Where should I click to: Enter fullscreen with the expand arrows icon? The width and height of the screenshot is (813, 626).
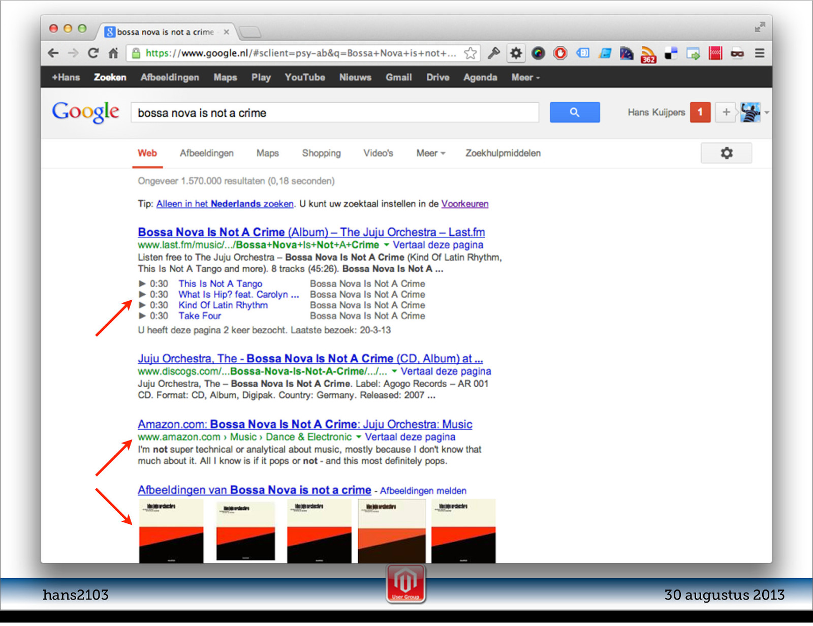pos(760,27)
